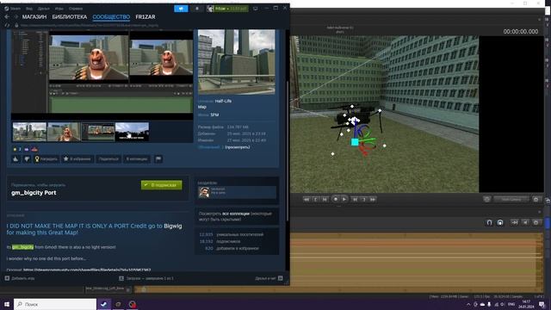Click the SFM timeline arrow-to-bar icon
551x310 pixels.
pyautogui.click(x=515, y=222)
